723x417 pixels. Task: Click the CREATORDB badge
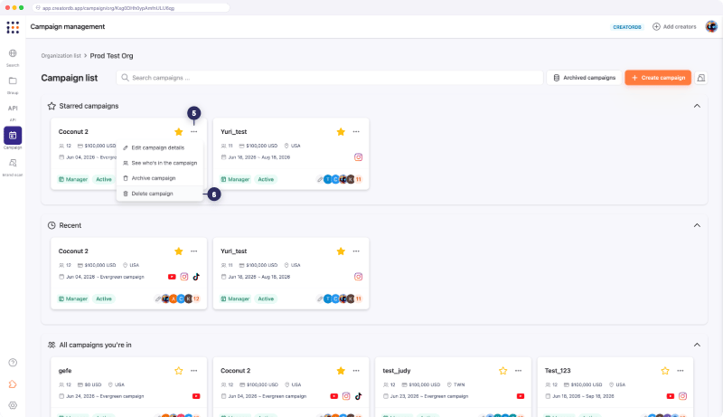pyautogui.click(x=627, y=27)
